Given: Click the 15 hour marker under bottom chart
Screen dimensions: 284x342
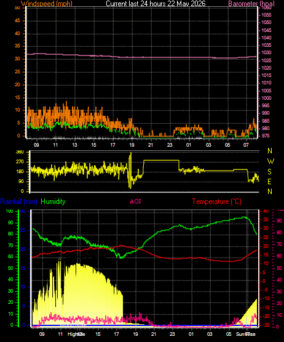Looking at the screenshot, I should tap(98, 334).
